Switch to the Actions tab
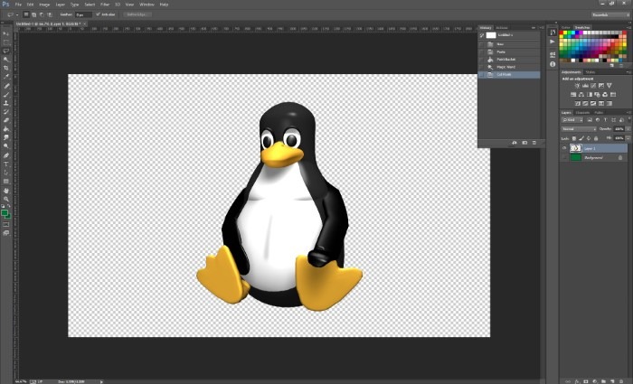633x384 pixels. coord(502,28)
